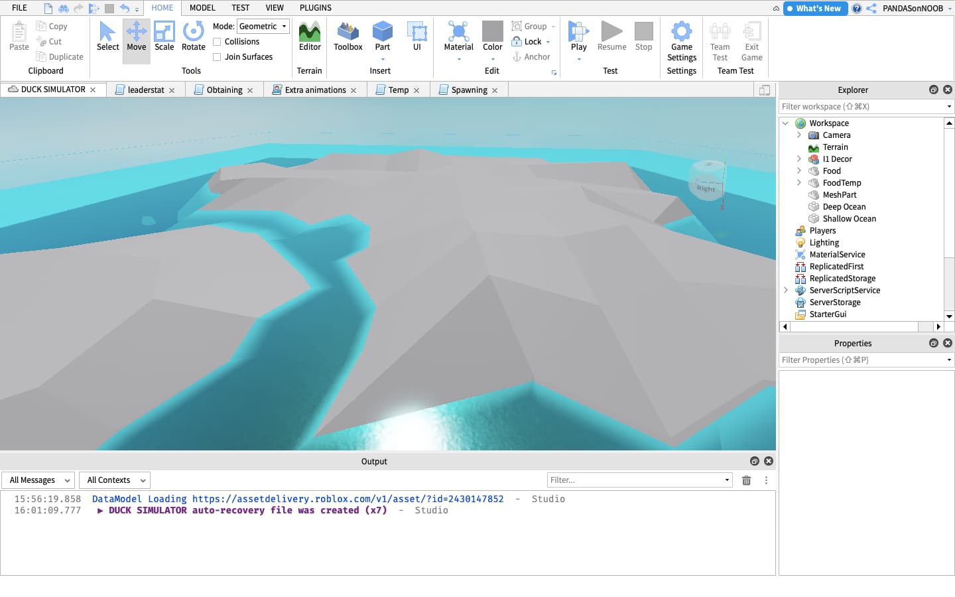Screen dimensions: 955x597
Task: Open the Output panel options menu
Action: tap(766, 480)
